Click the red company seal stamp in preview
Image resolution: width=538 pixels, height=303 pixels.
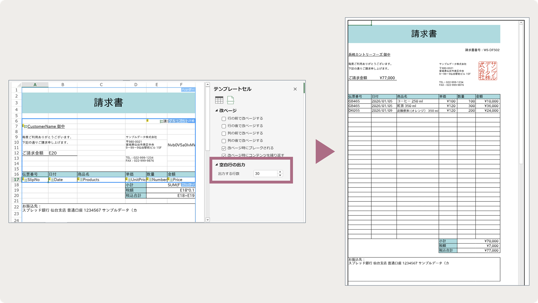point(487,71)
